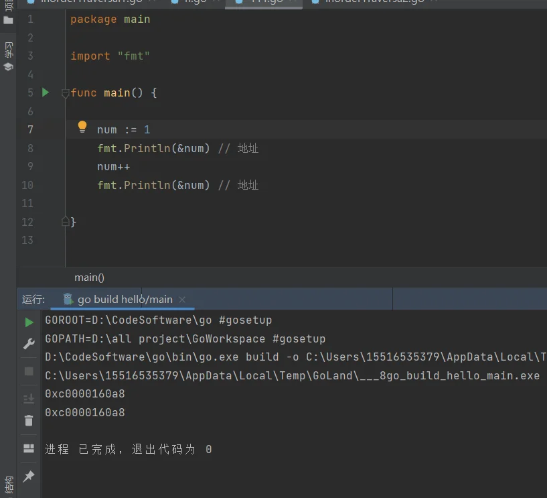This screenshot has height=498, width=547.
Task: Click the "num++" statement
Action: tap(114, 167)
